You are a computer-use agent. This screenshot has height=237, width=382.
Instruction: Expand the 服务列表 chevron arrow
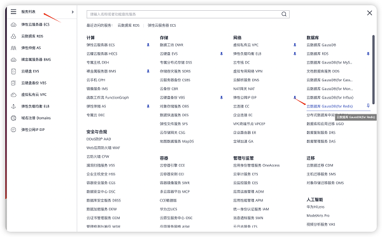click(x=73, y=12)
